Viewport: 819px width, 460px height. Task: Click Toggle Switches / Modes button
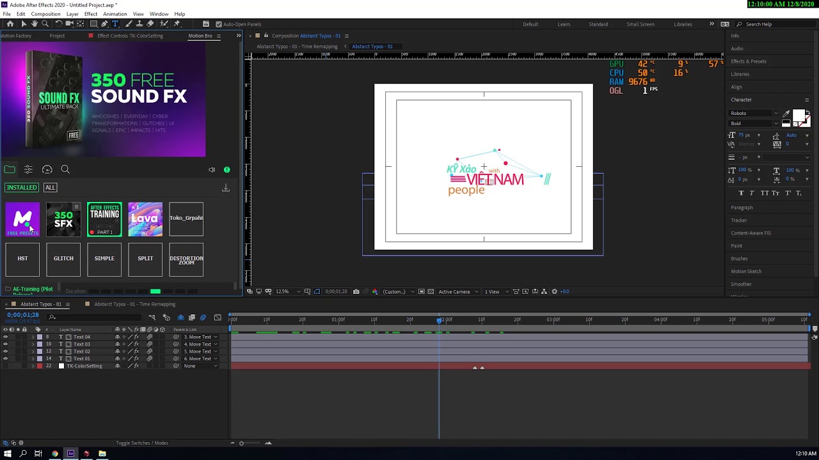coord(142,443)
